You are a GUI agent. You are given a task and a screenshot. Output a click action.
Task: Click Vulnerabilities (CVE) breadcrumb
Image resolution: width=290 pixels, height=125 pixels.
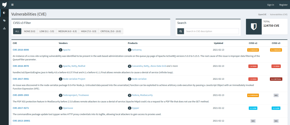(x=279, y=14)
